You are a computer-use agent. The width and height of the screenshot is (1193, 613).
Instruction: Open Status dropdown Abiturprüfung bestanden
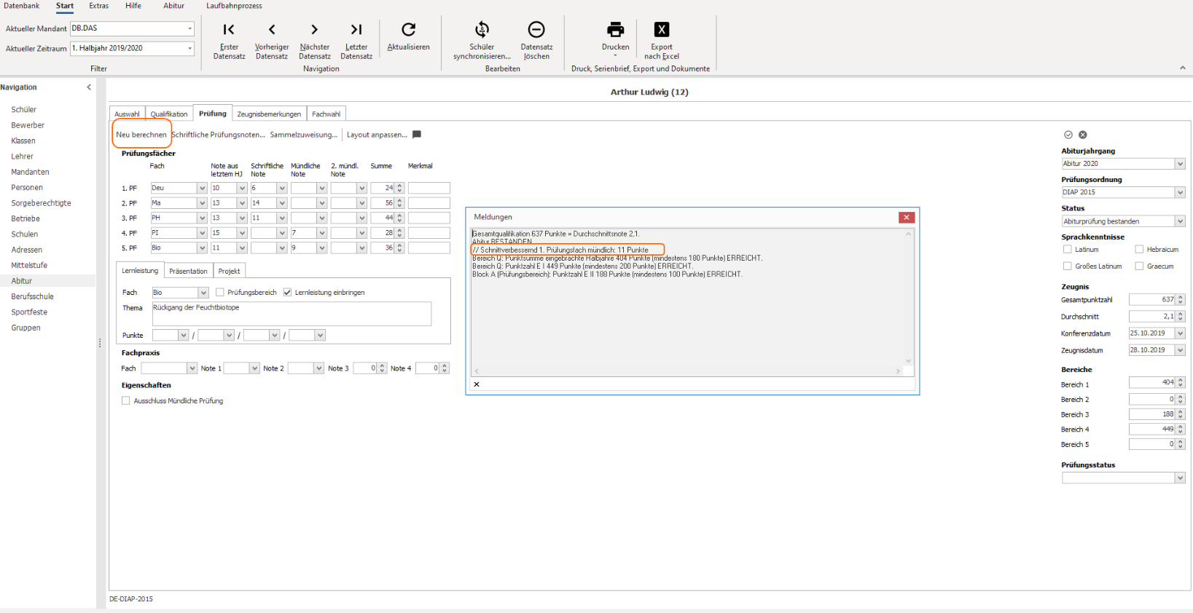coord(1180,221)
